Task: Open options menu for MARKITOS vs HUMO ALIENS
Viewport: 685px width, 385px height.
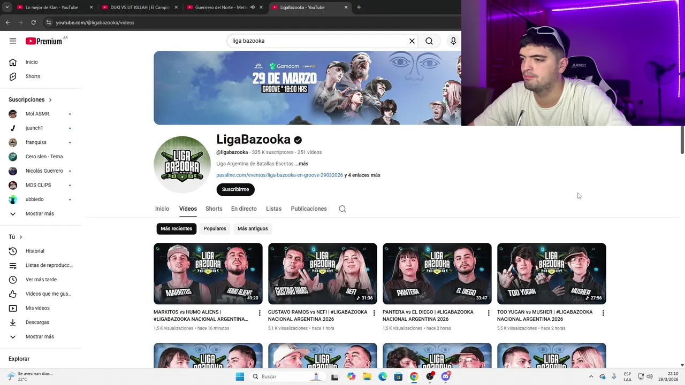Action: click(260, 313)
